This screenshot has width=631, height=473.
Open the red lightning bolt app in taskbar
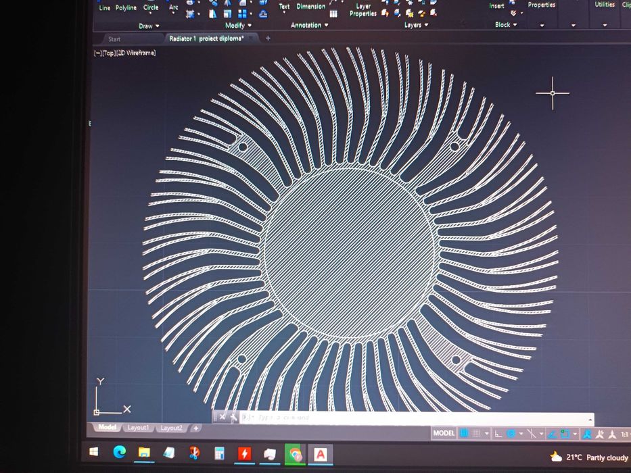click(244, 453)
